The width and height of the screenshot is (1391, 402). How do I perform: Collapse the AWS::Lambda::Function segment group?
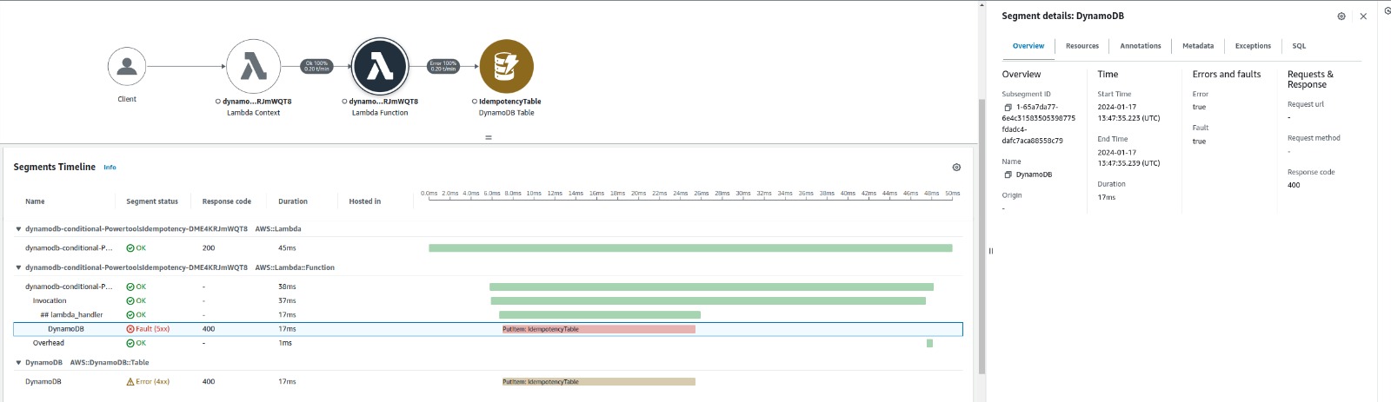pos(18,267)
